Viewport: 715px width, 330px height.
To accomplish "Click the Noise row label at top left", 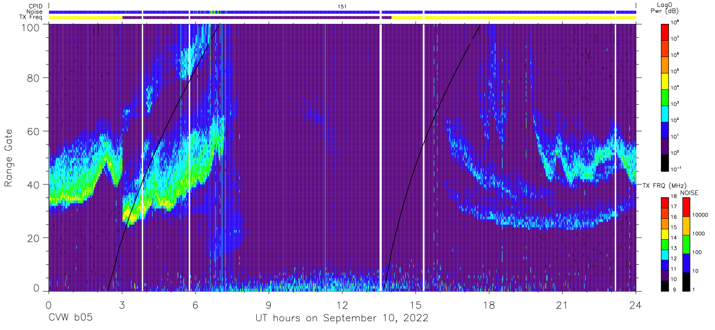I will click(x=34, y=12).
